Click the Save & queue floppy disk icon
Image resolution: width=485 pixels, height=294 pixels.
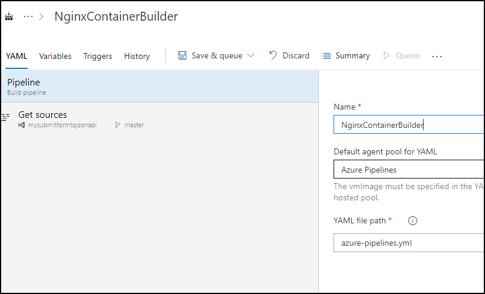point(182,55)
